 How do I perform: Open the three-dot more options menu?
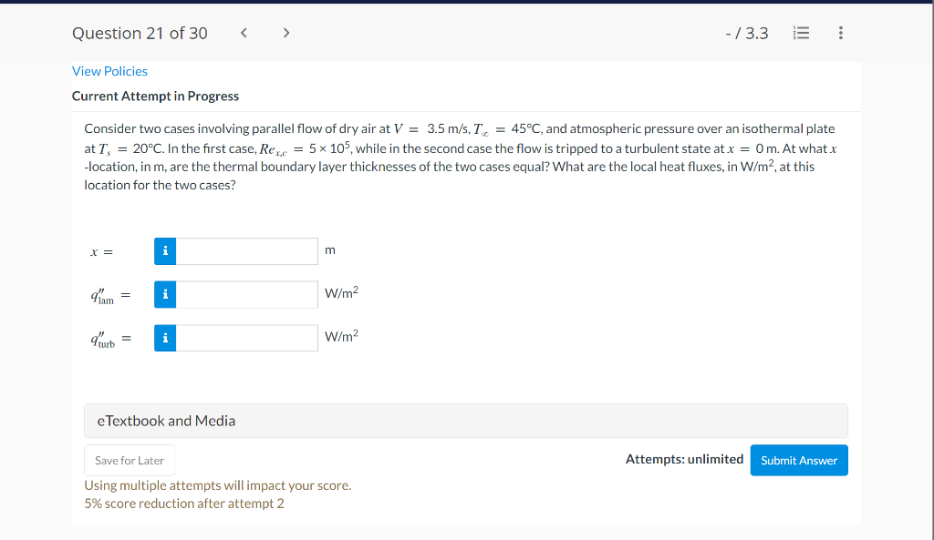[840, 33]
